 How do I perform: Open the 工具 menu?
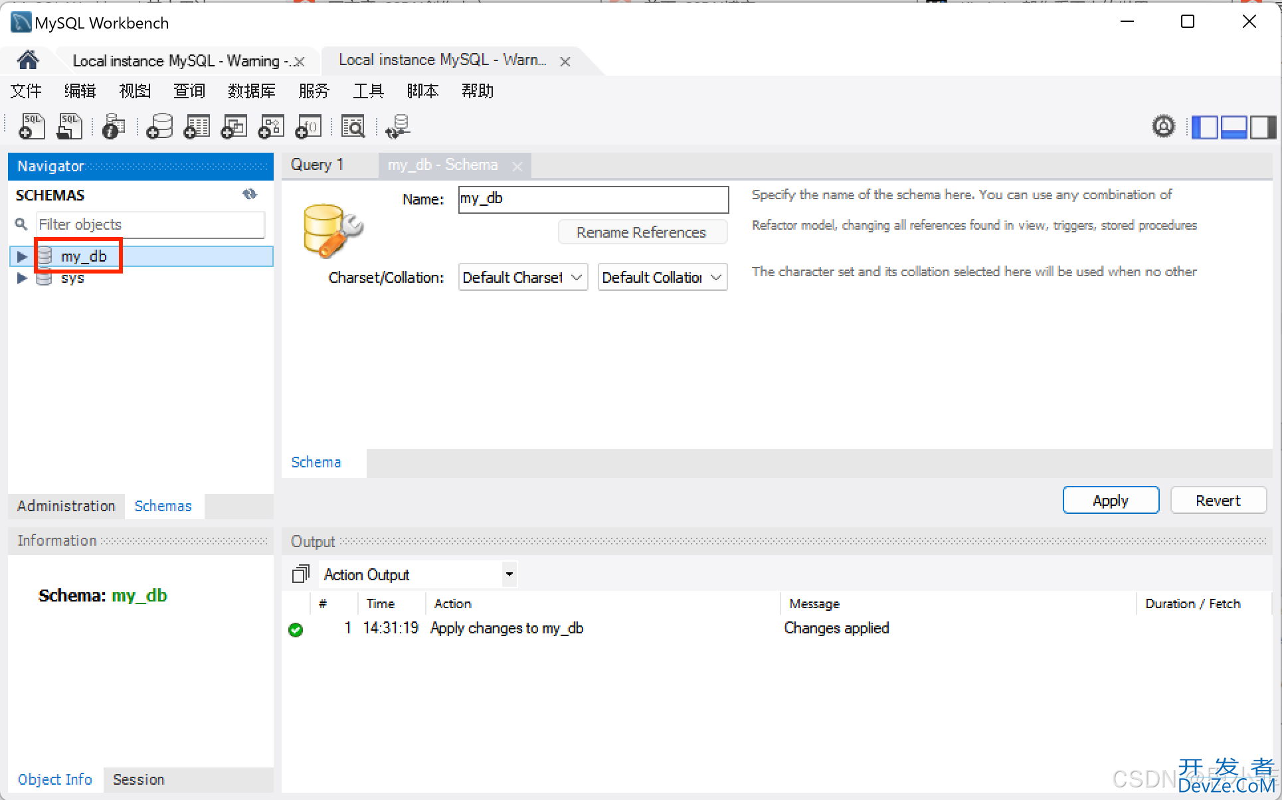tap(369, 91)
